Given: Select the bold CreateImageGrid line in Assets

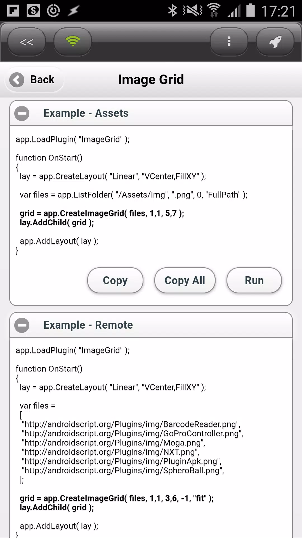Looking at the screenshot, I should point(102,213).
